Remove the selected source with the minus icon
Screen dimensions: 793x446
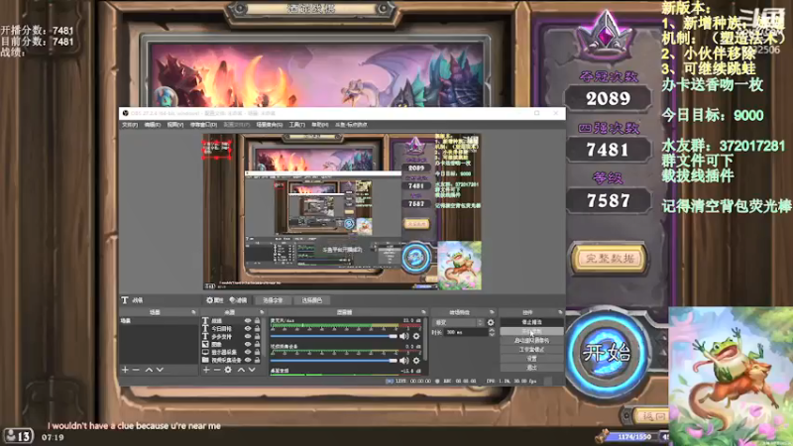(x=217, y=370)
